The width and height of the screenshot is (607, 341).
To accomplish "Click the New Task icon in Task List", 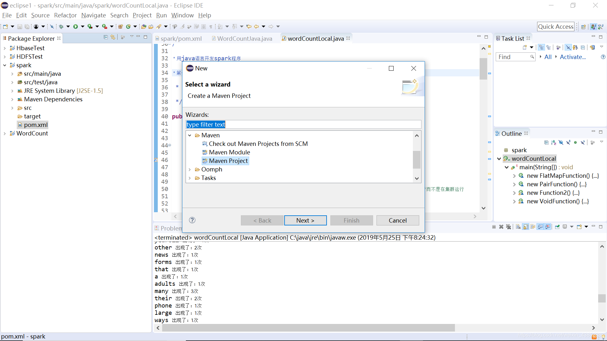I will coord(525,47).
